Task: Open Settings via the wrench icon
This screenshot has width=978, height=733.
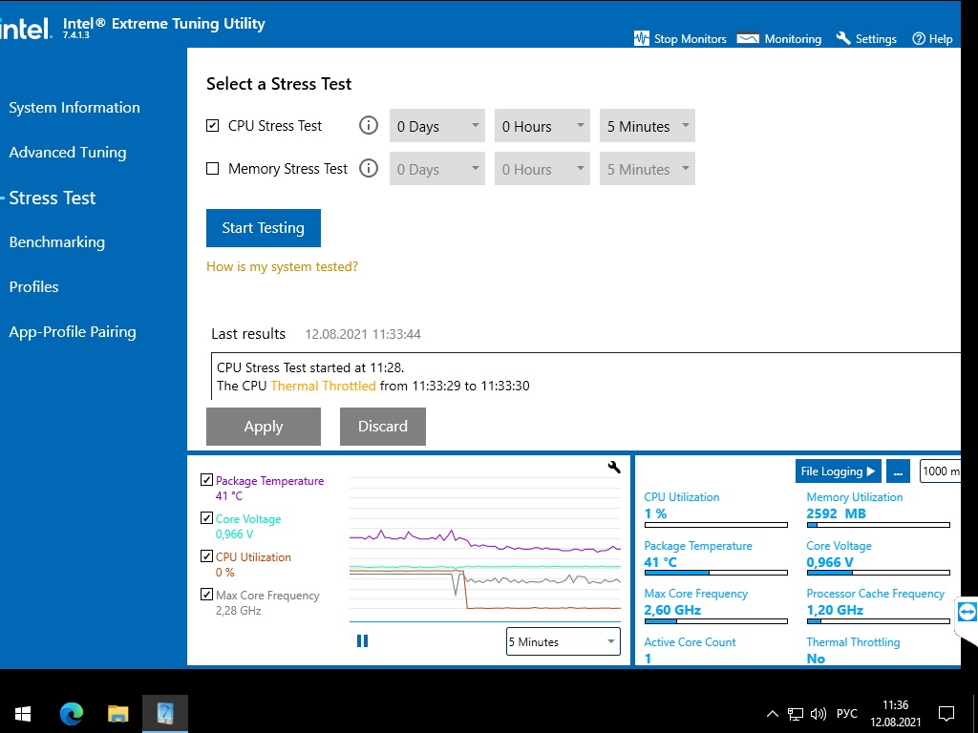Action: click(843, 38)
